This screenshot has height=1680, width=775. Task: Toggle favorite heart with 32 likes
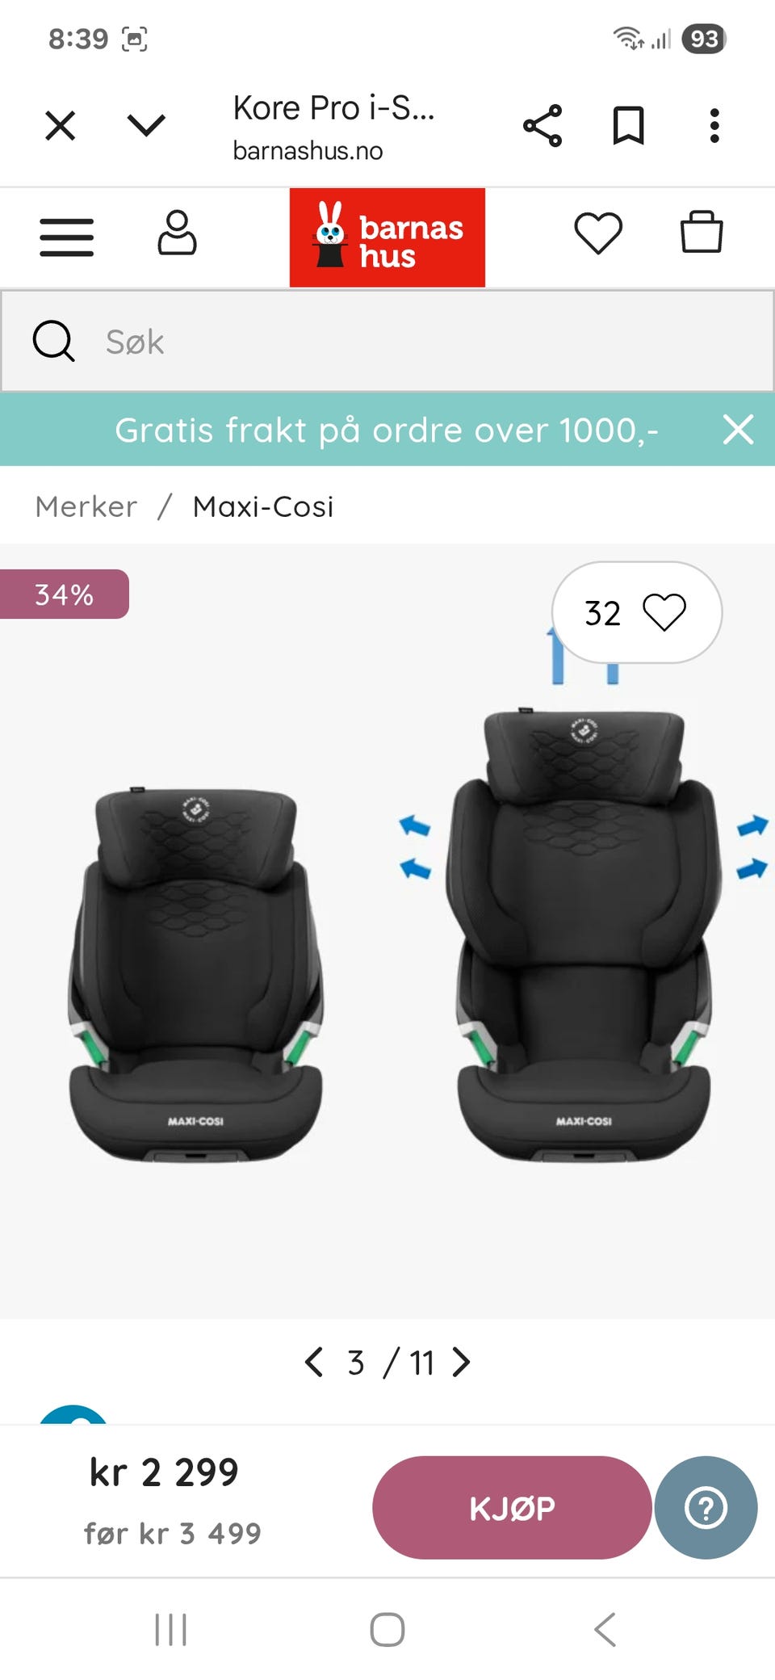637,612
